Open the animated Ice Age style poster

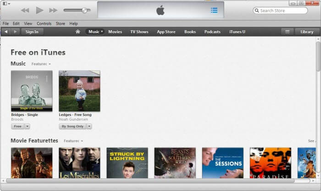(x=306, y=163)
